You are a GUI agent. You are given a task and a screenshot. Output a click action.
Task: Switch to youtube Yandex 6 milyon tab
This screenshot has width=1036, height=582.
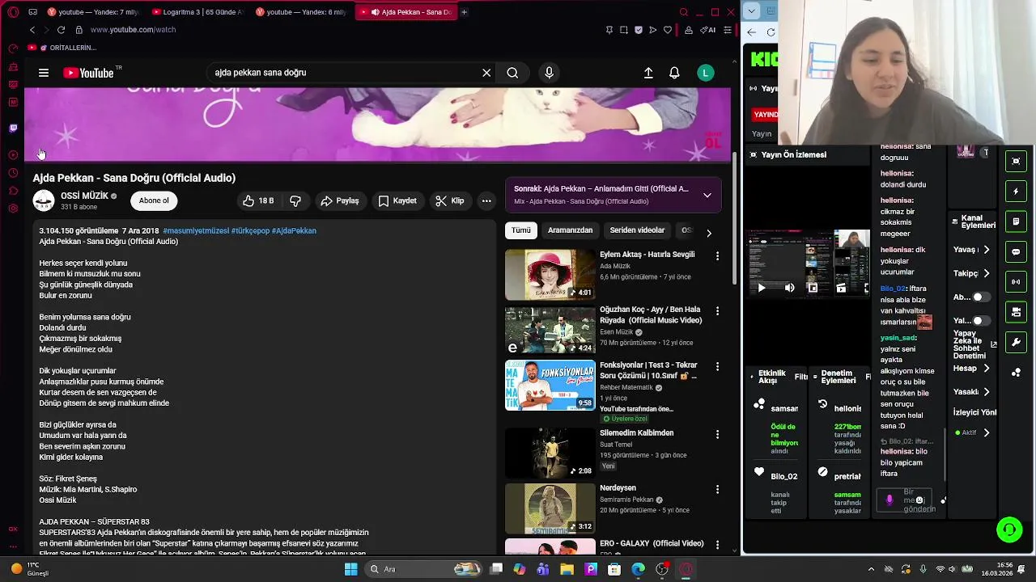point(301,12)
